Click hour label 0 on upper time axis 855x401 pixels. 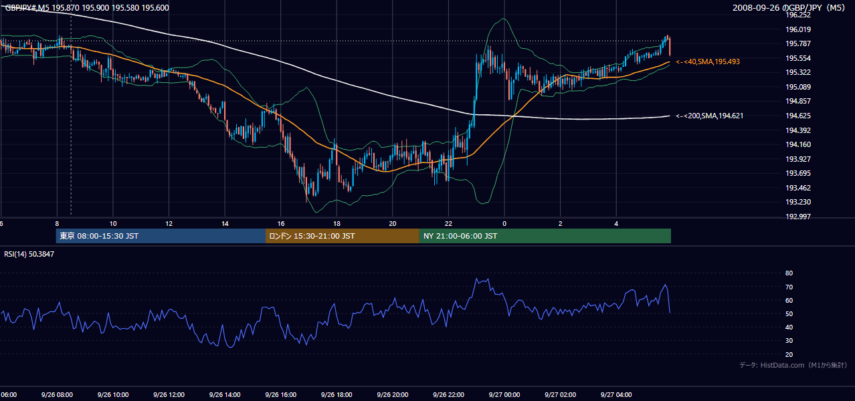click(504, 224)
